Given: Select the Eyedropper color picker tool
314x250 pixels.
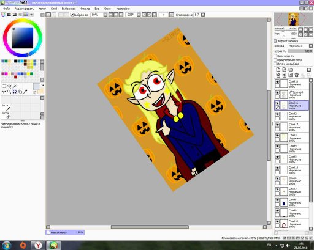Looking at the screenshot, I should pyautogui.click(x=25, y=92).
